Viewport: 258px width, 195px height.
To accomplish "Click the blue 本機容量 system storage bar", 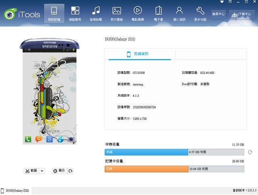I will (146, 152).
